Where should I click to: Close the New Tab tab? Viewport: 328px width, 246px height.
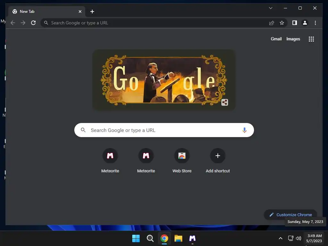point(80,12)
